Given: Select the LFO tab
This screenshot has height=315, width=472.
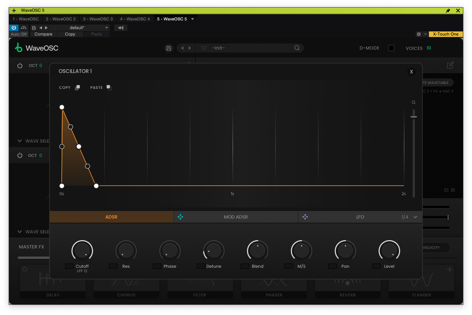Looking at the screenshot, I should (360, 217).
